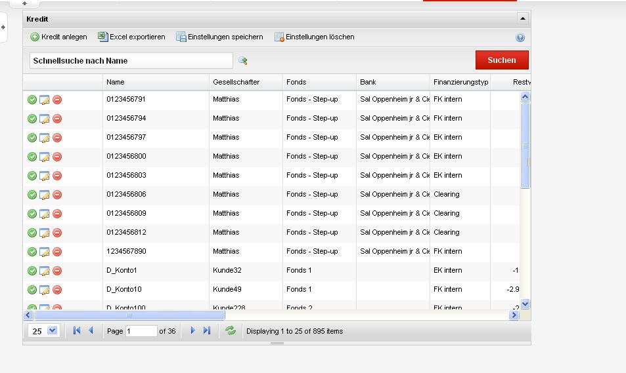Delete settings with Einstellungen löschen
Viewport: 626px width, 373px height.
tap(315, 37)
